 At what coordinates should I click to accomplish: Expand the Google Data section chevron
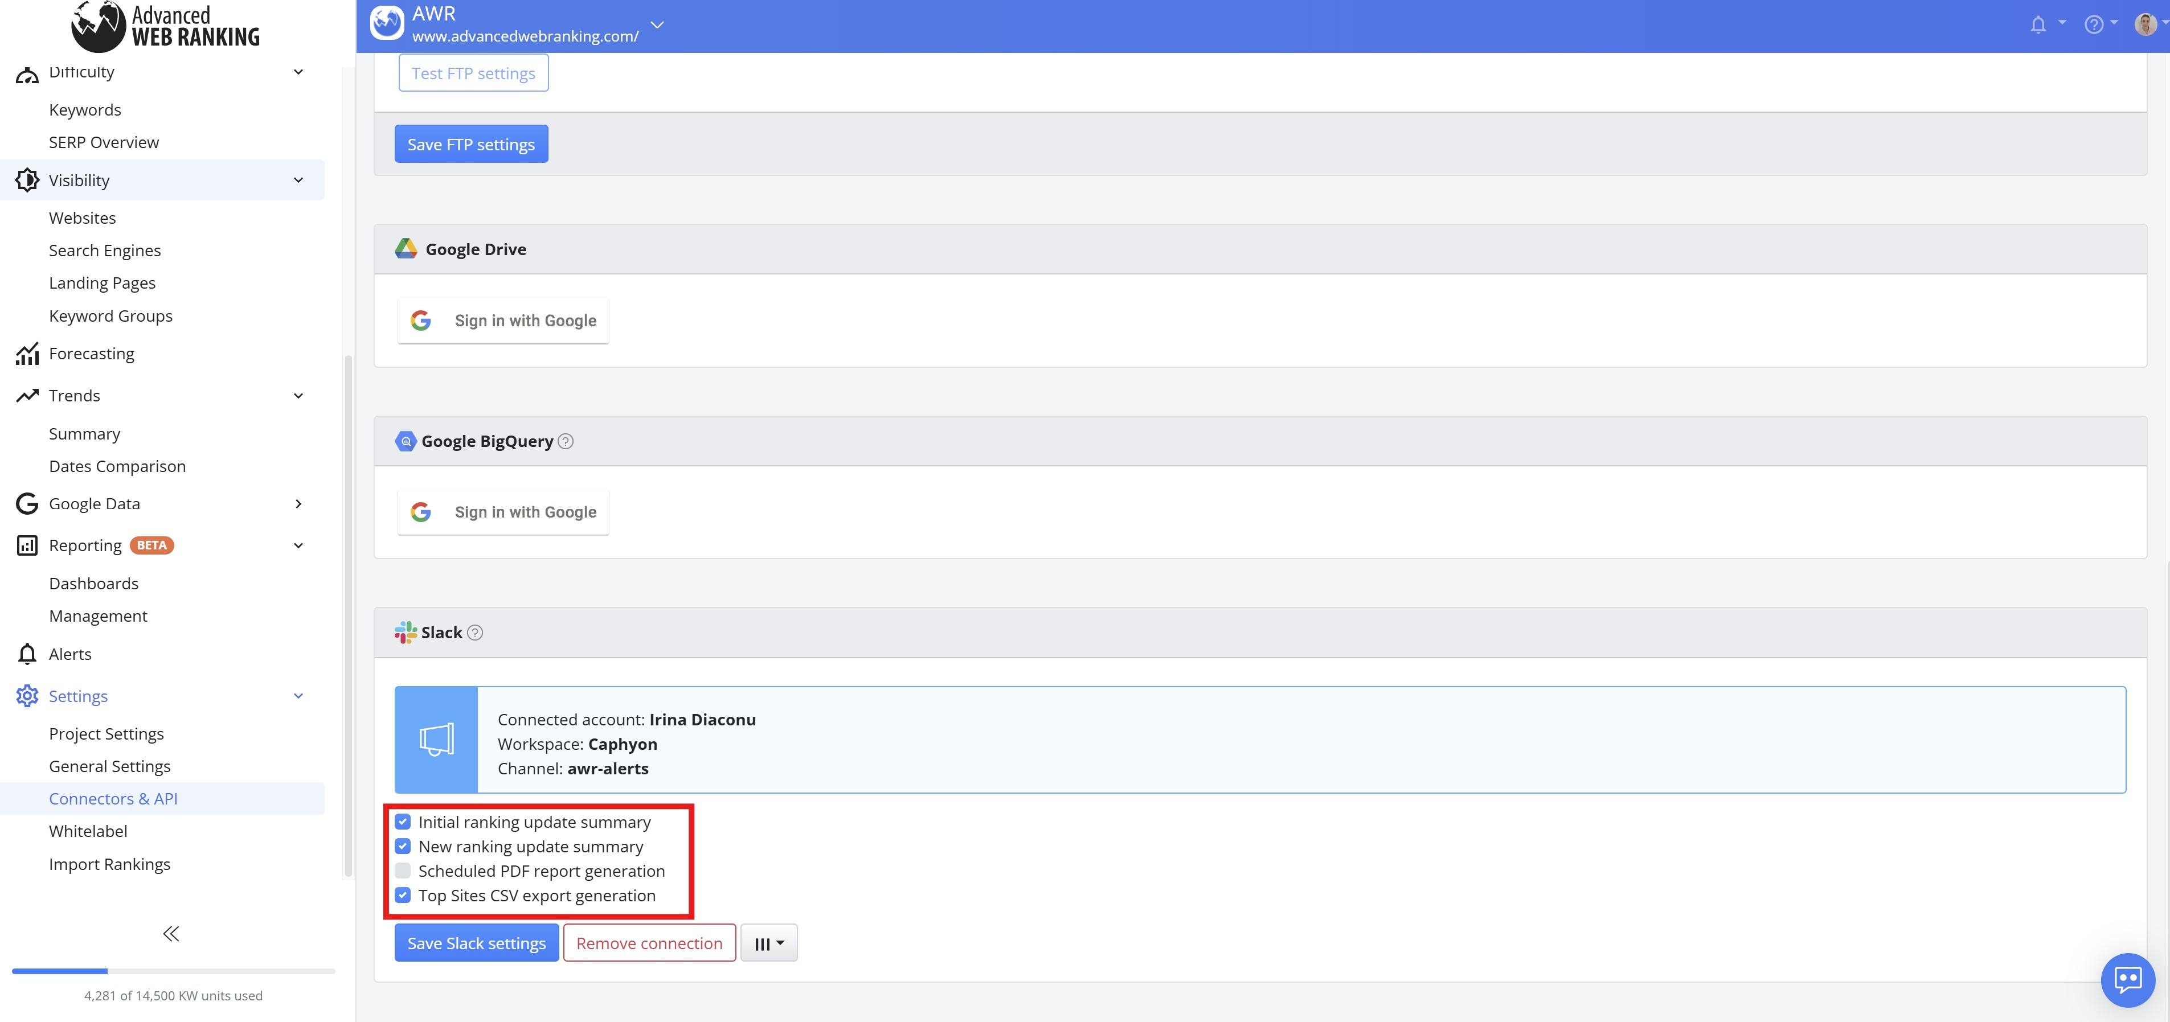click(298, 503)
